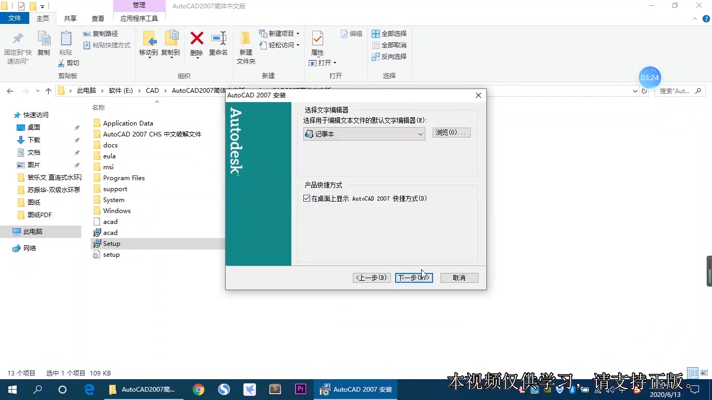This screenshot has width=712, height=400.
Task: Click the Edit item in Open group
Action: (352, 33)
